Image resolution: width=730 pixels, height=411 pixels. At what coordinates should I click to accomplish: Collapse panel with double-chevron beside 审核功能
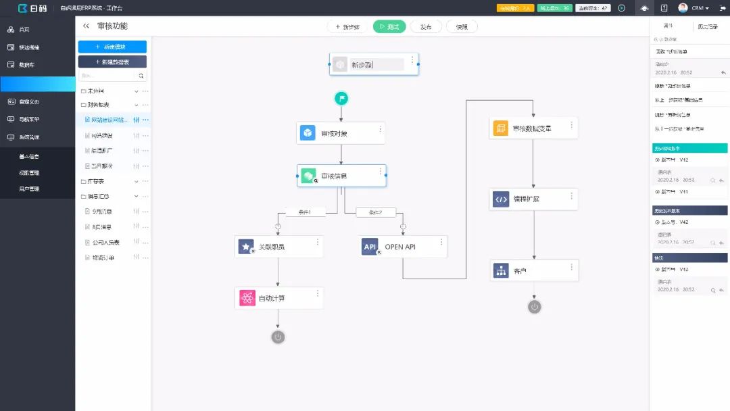click(86, 26)
